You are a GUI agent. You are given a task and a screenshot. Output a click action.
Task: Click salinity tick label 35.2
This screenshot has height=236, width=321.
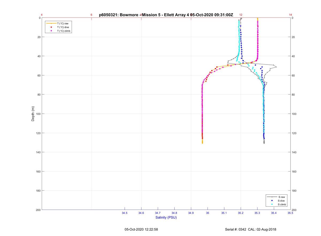[241, 213]
